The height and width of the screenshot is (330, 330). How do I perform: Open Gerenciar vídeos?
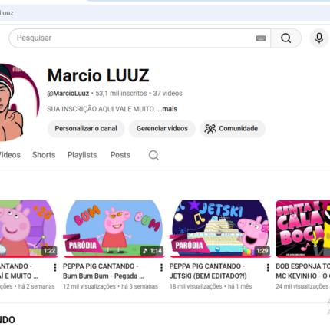pyautogui.click(x=162, y=128)
